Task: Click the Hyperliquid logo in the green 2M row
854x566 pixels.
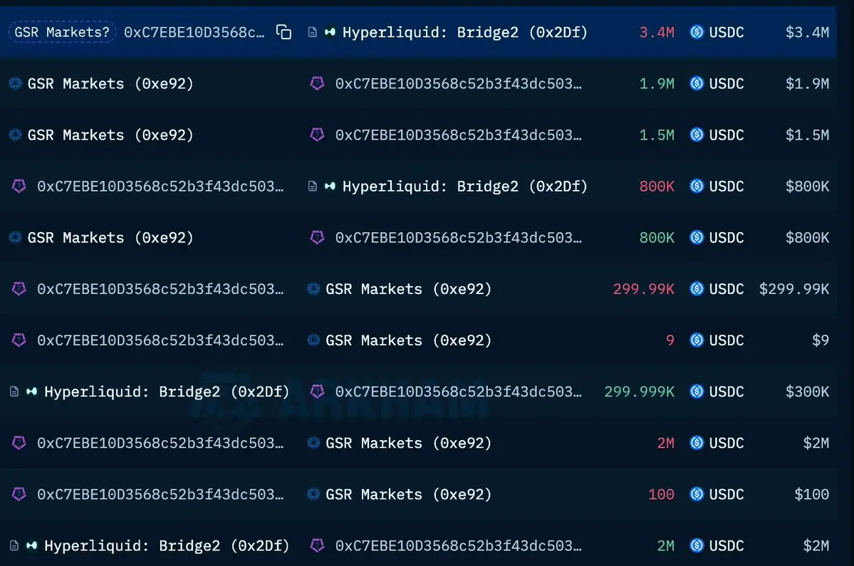Action: [x=32, y=545]
